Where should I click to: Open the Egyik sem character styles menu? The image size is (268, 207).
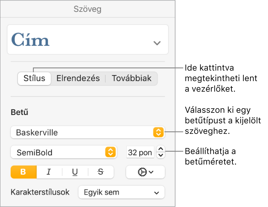[x=121, y=192]
